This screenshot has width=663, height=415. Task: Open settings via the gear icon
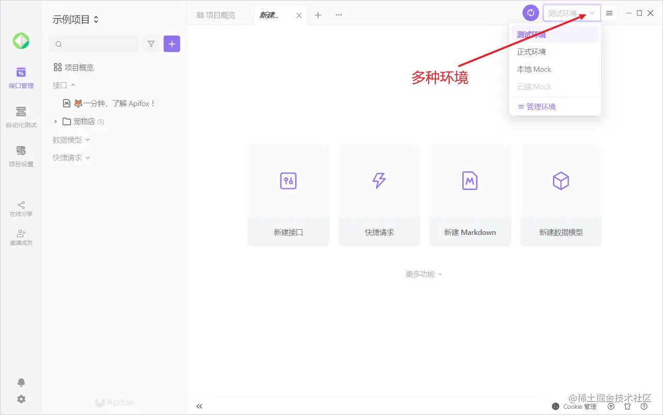[21, 399]
